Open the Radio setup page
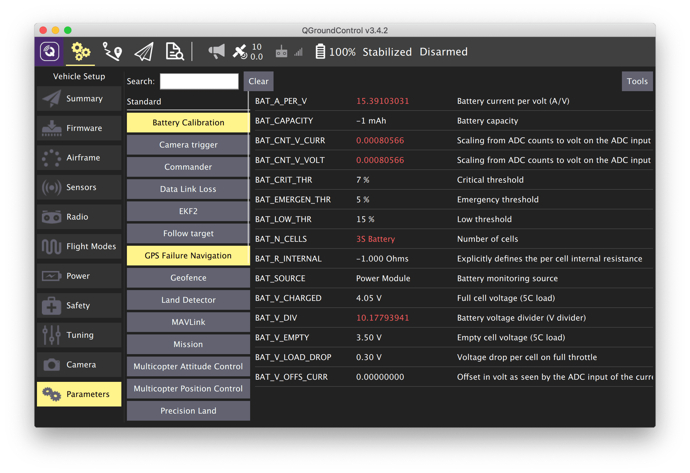The height and width of the screenshot is (473, 690). pos(79,217)
